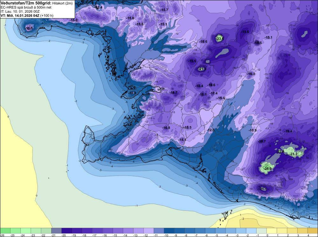This screenshot has height=237, width=318.
Task: Click the -15.7 temperature label
Action: click(164, 10)
